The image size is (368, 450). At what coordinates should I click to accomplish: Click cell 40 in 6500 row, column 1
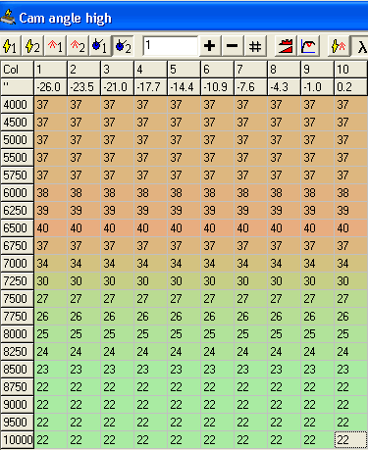click(51, 228)
